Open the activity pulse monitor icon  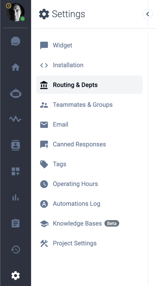[x=16, y=119]
